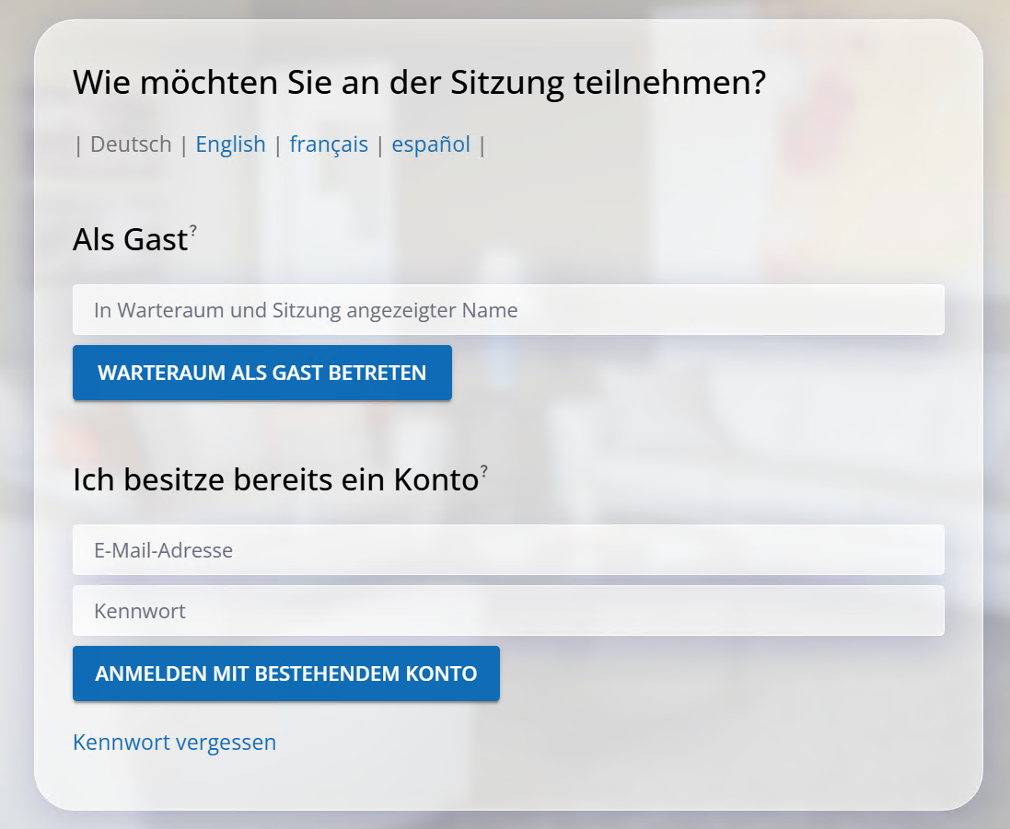Viewport: 1010px width, 829px height.
Task: Open the Kennwort vergessen link
Action: click(174, 742)
